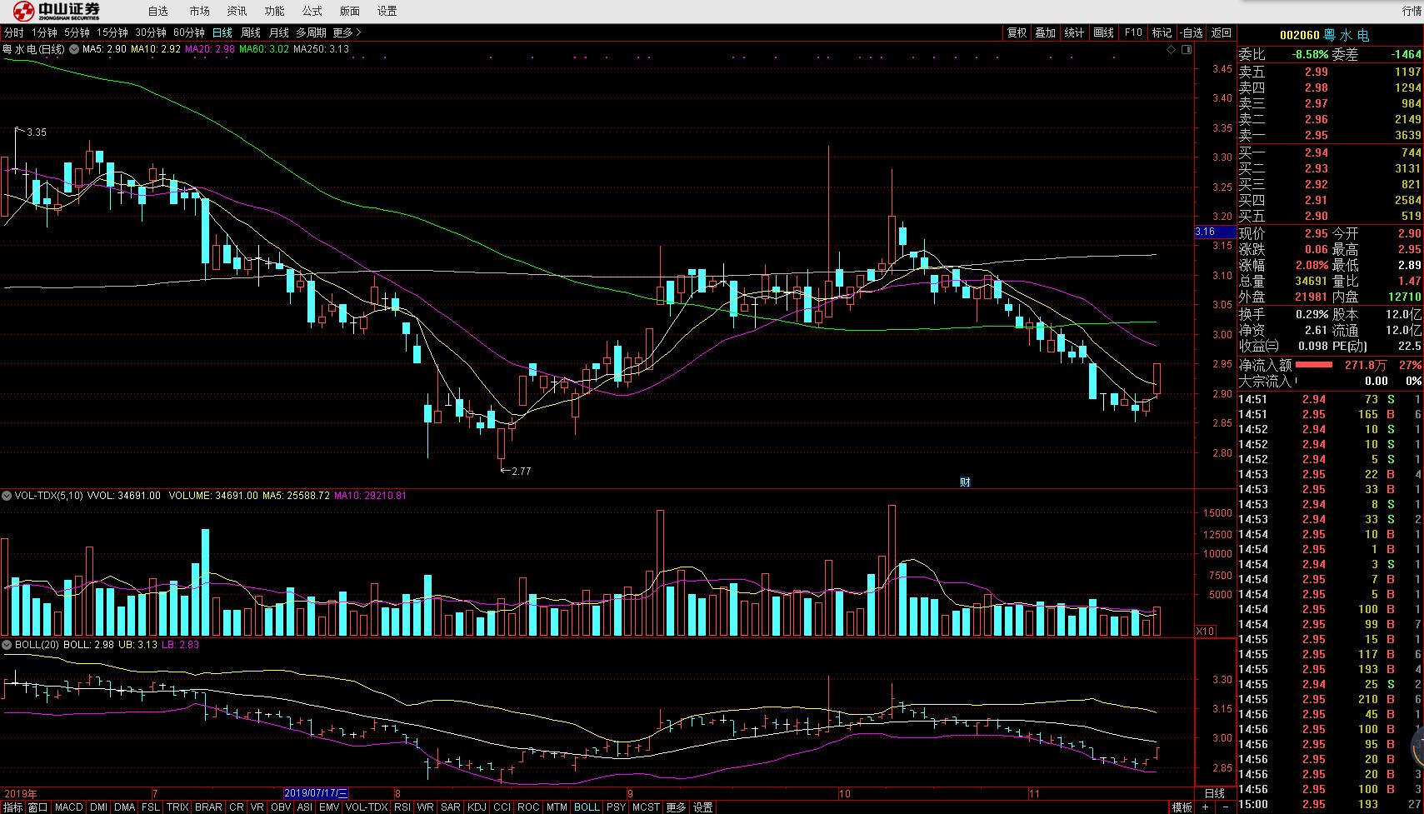1424x814 pixels.
Task: Click the 财 financial marker on chart
Action: [x=965, y=482]
